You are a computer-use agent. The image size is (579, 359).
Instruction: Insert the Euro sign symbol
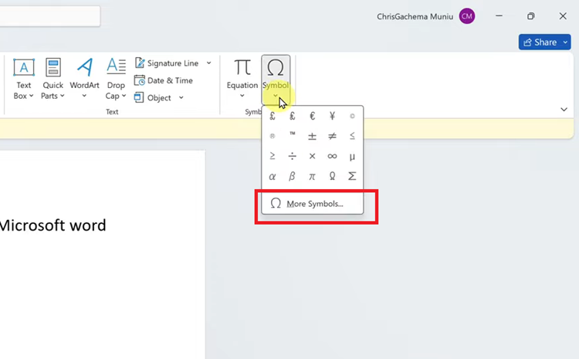[x=312, y=116]
